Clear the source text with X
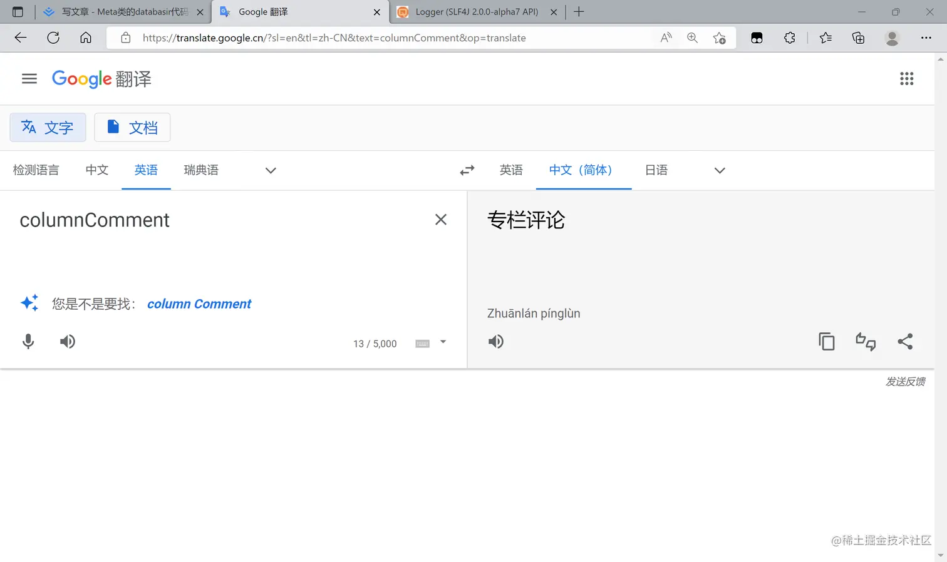 pos(441,220)
